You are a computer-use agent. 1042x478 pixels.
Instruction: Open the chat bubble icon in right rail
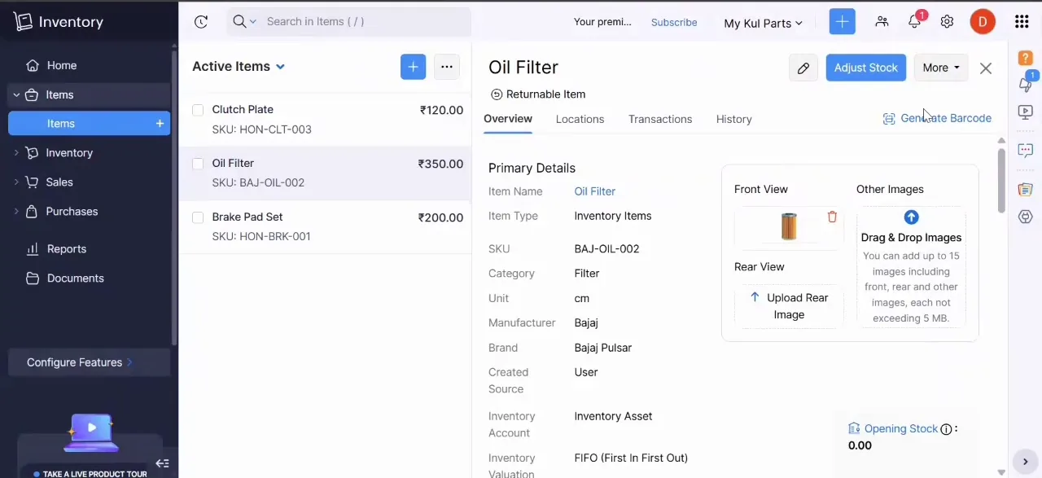[1026, 151]
